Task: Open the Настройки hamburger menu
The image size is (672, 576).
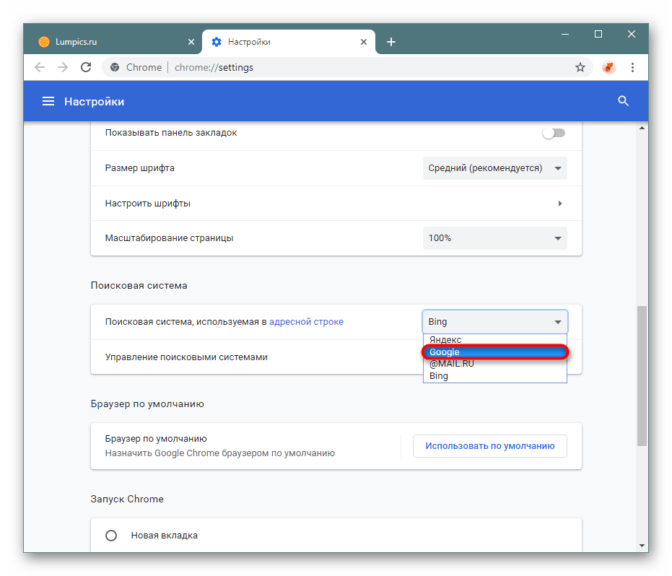Action: (x=48, y=101)
